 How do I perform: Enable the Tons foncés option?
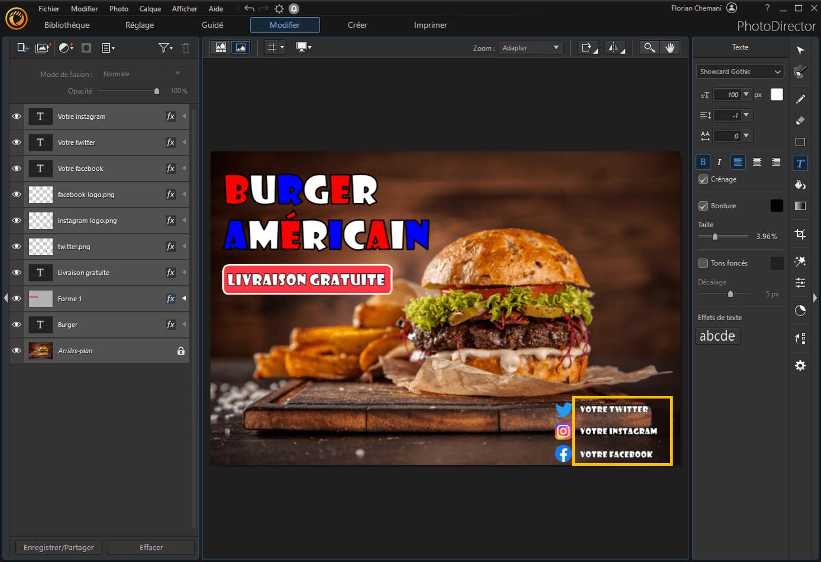703,263
